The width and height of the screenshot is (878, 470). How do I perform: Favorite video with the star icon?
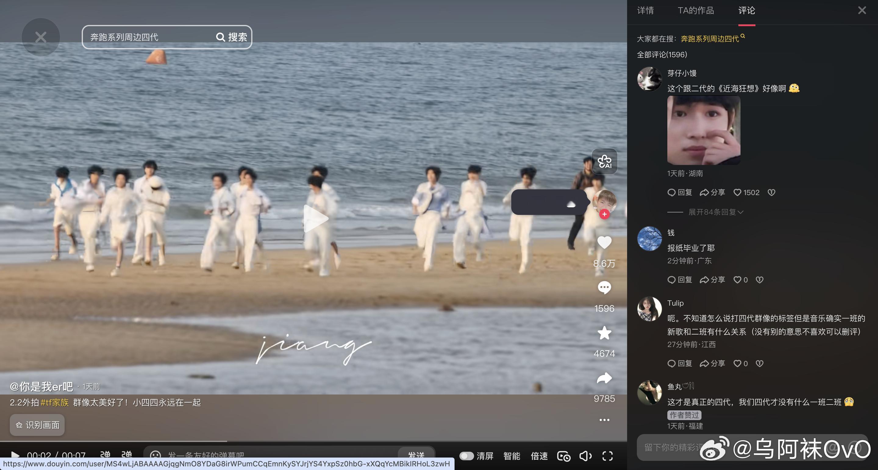tap(604, 333)
